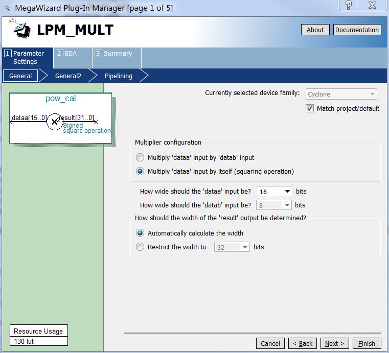
Task: Switch to the EDA tab
Action: (x=73, y=58)
